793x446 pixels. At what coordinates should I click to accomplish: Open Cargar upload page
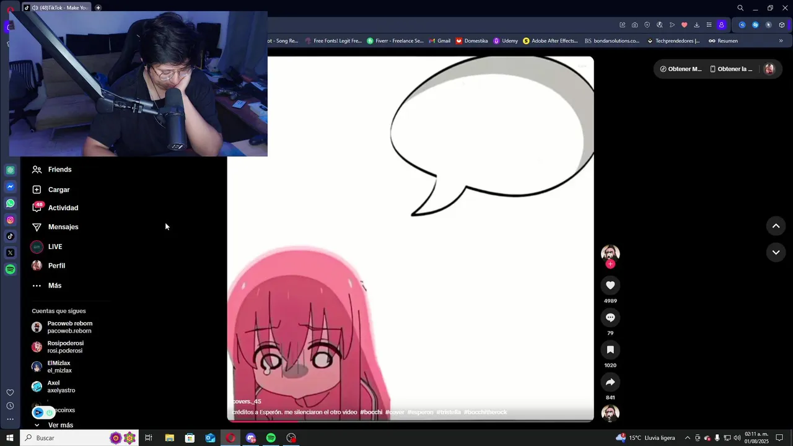(51, 190)
